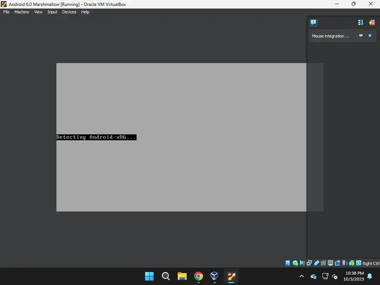Open the View menu

(38, 12)
